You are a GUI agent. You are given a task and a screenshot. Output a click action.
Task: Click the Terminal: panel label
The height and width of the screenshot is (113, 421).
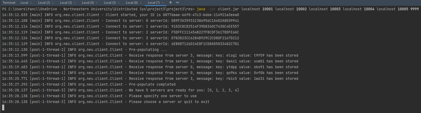click(9, 3)
